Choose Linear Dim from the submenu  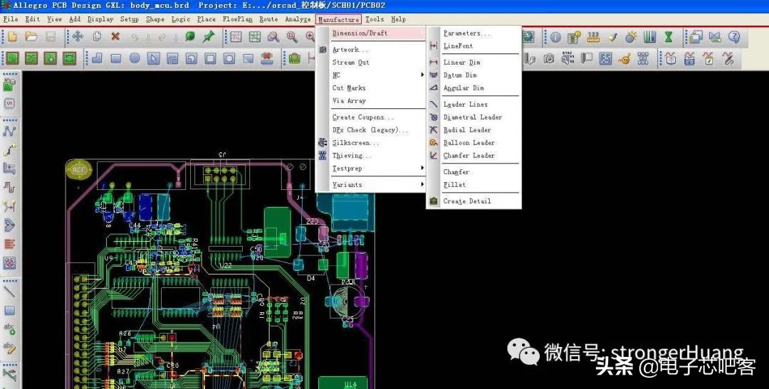(x=461, y=63)
